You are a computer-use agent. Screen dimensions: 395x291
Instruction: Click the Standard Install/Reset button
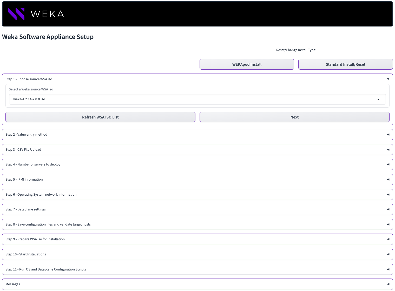click(345, 64)
